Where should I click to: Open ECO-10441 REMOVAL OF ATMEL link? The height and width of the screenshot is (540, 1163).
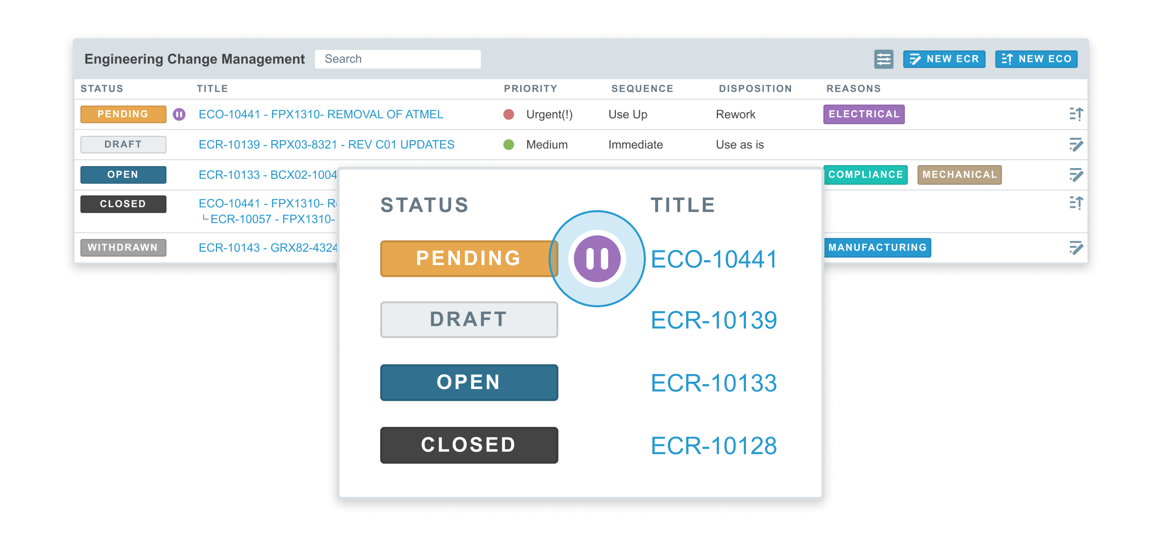pos(320,114)
